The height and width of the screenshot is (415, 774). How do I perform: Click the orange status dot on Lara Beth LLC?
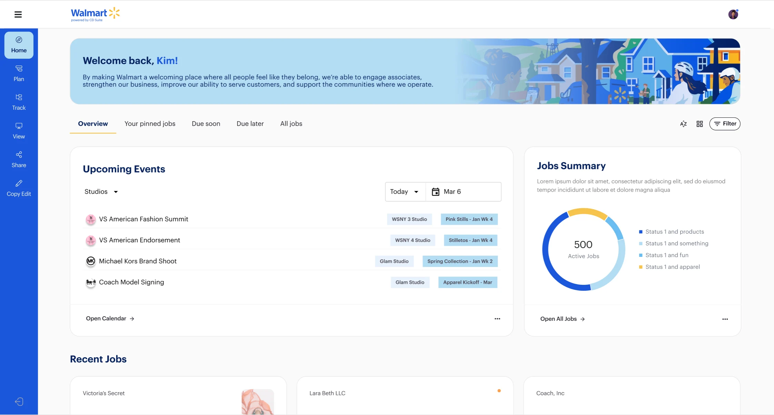coord(499,391)
